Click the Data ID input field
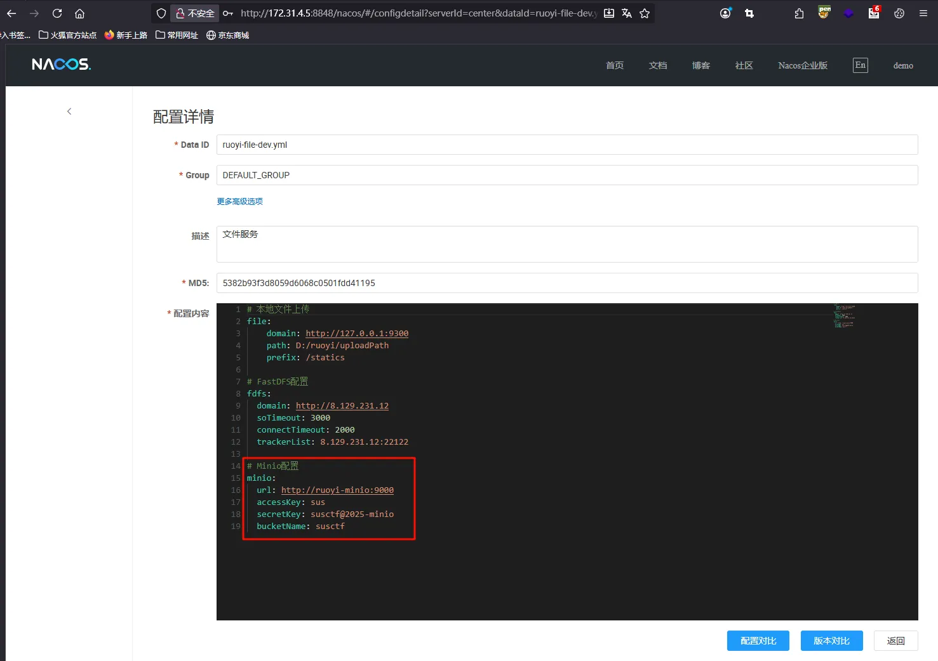This screenshot has height=661, width=938. pyautogui.click(x=566, y=145)
